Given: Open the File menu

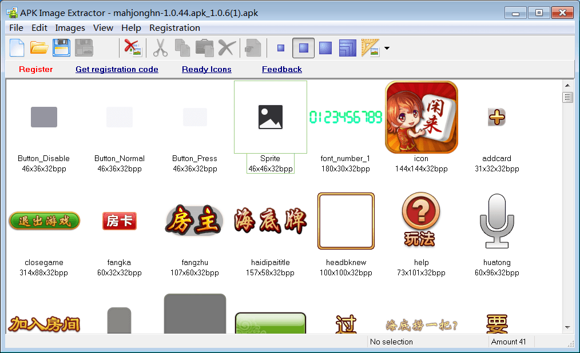Looking at the screenshot, I should pos(16,27).
